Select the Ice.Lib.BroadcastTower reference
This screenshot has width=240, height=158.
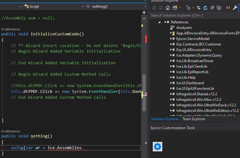[195, 61]
